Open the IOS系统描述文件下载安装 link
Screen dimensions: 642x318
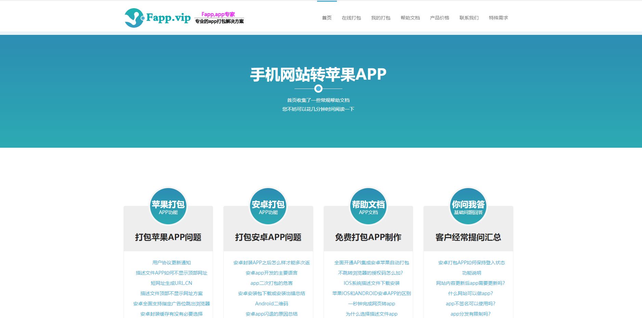372,283
